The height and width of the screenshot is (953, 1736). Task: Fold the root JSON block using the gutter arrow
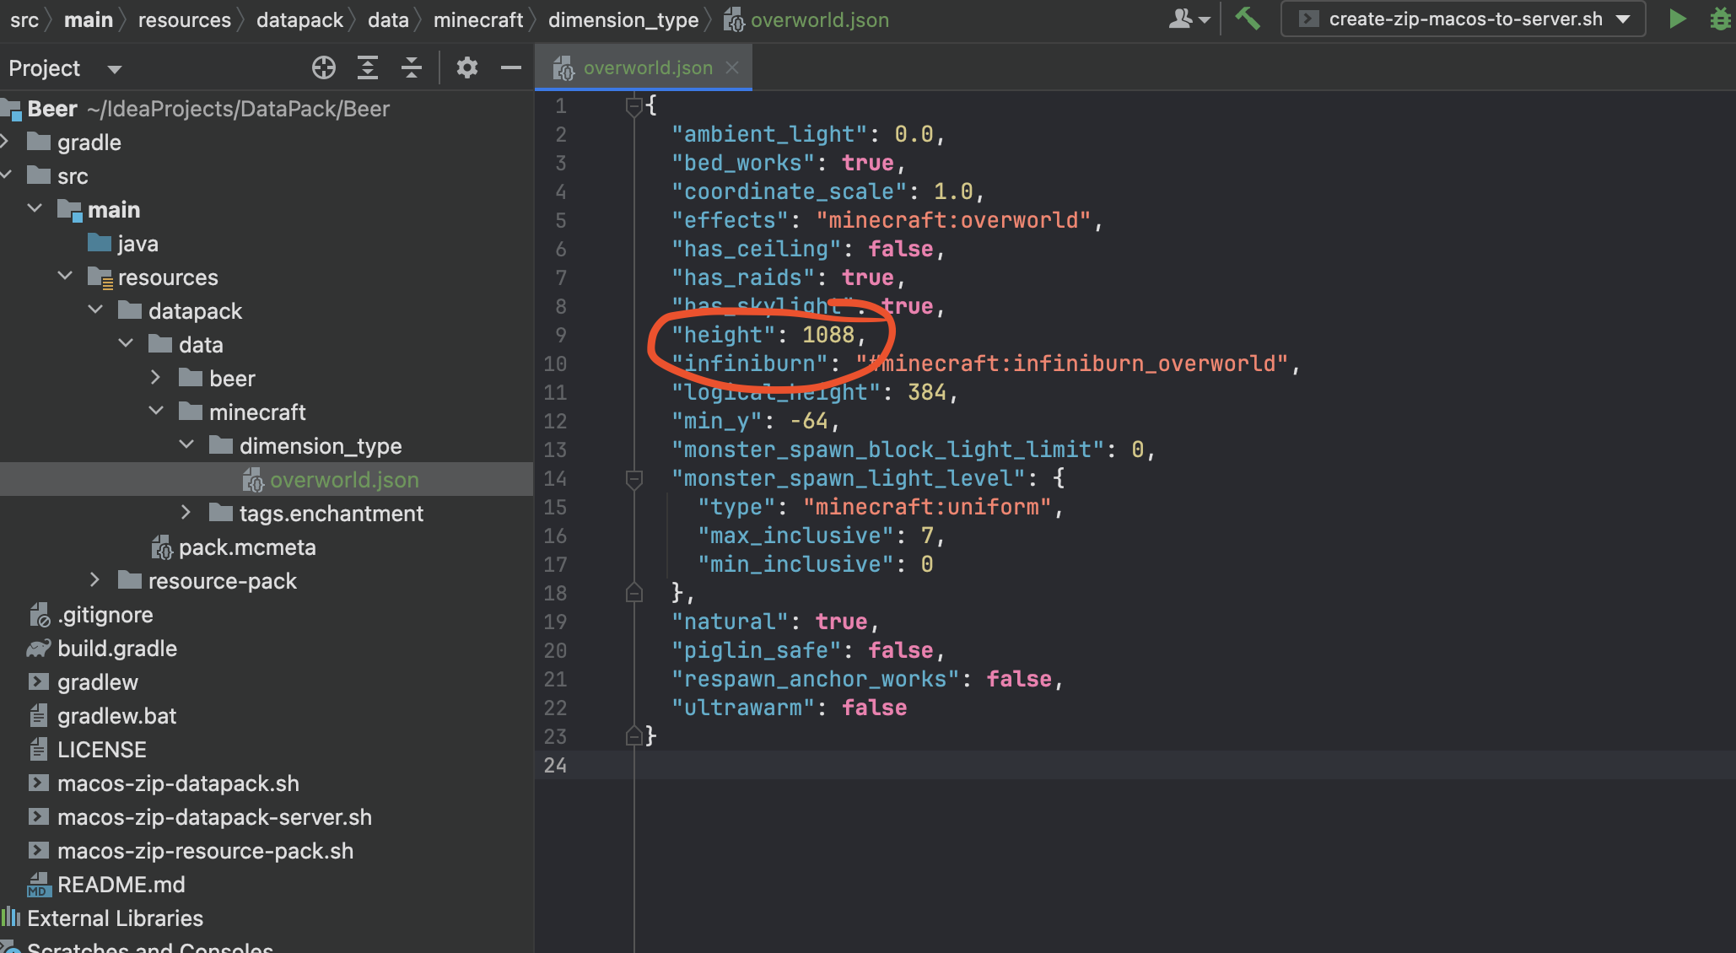pos(633,105)
